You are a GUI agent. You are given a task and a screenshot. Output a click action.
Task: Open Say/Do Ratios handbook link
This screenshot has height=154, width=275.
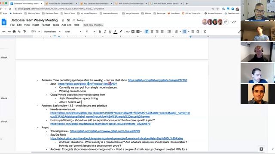pos(116,139)
